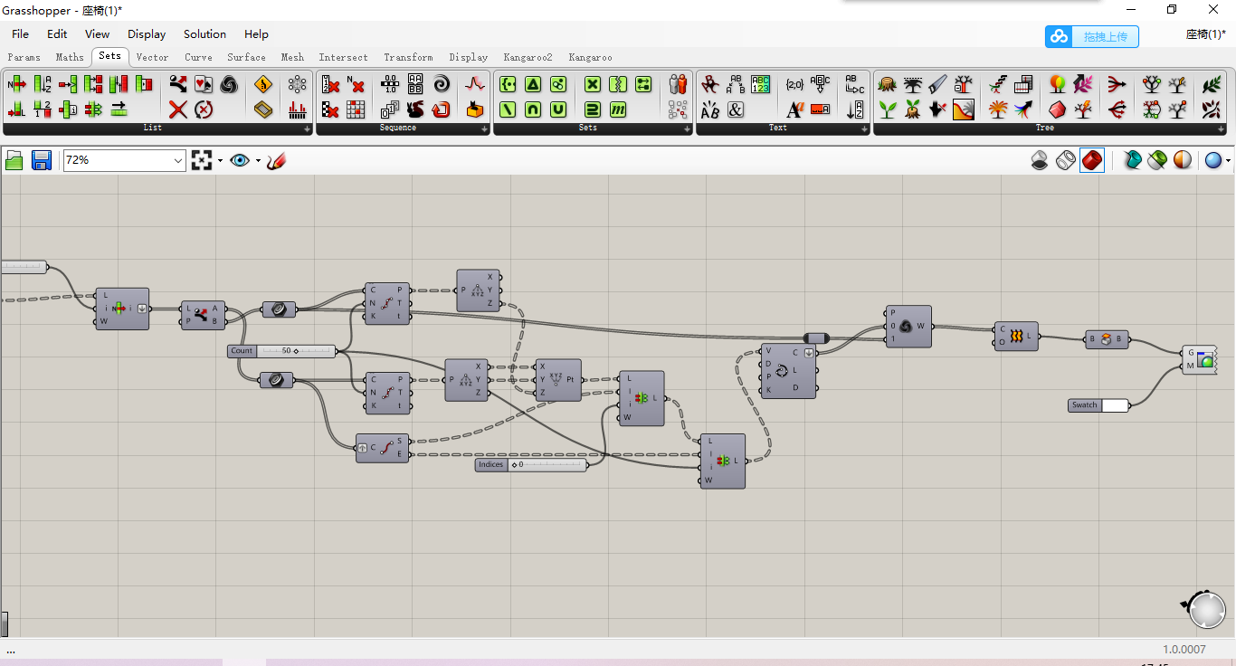Click the Count slider grip at 50

(x=296, y=351)
